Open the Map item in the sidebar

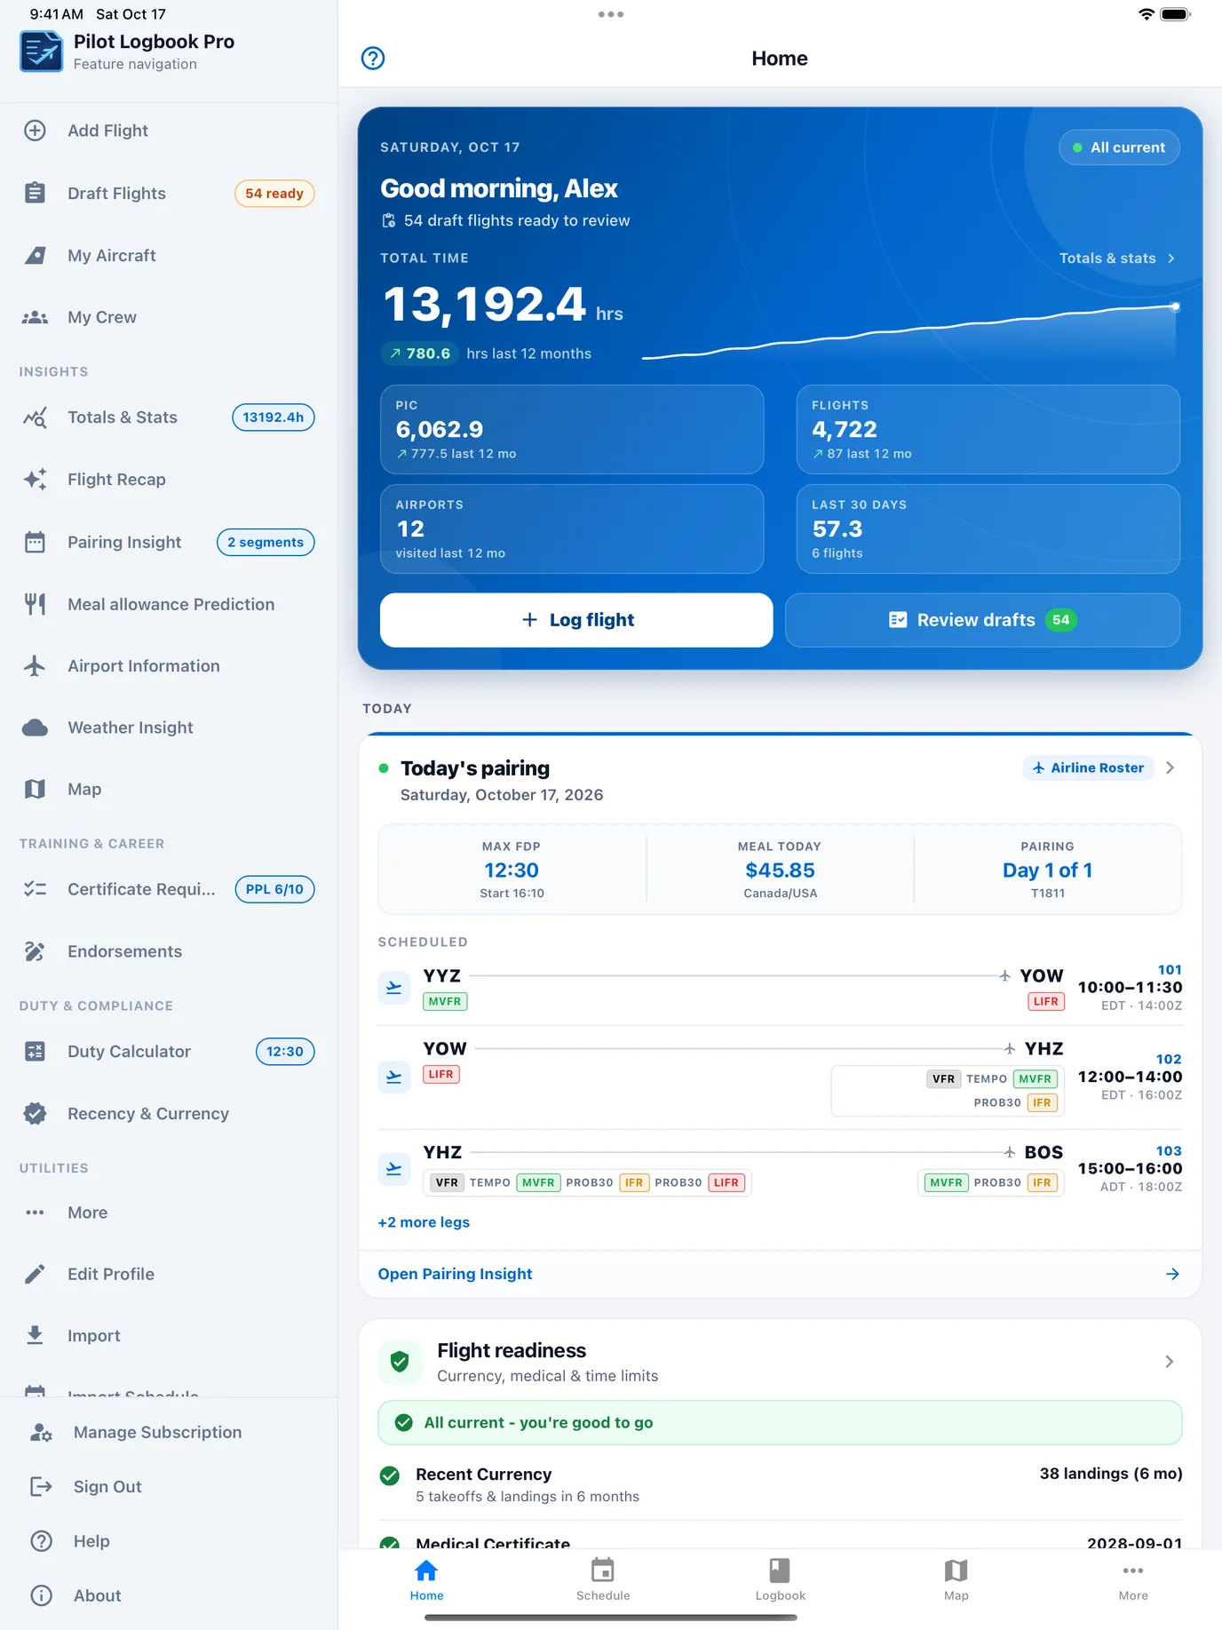click(x=169, y=789)
